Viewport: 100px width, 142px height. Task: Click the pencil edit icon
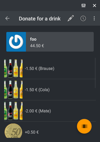[71, 18]
